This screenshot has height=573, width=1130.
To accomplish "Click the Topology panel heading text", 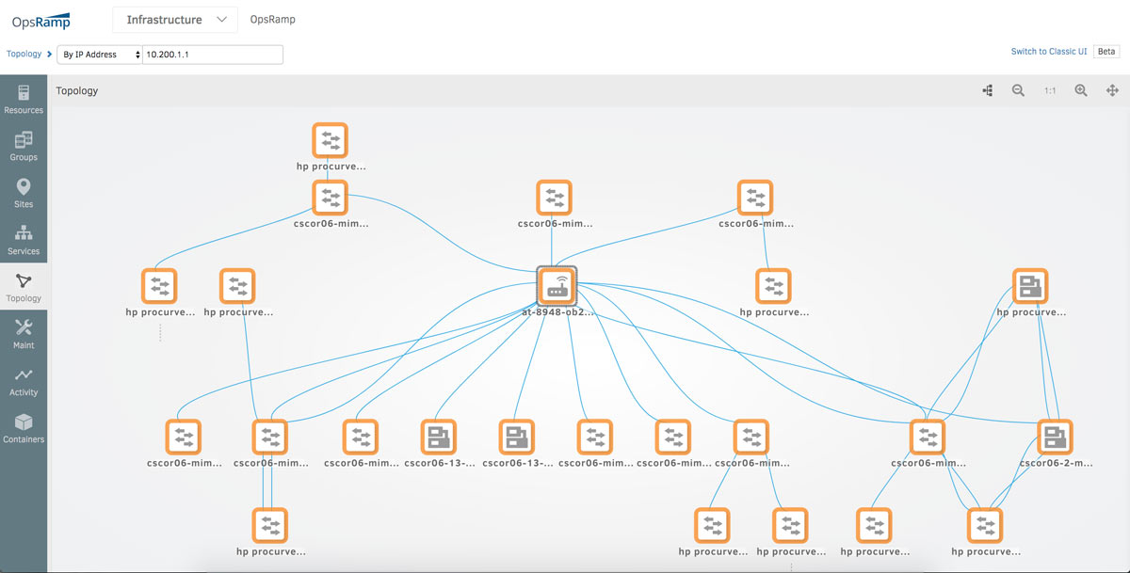I will tap(77, 91).
